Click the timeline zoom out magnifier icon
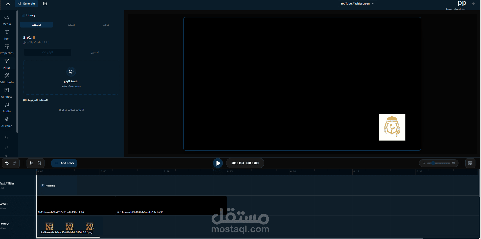The image size is (481, 239). point(424,163)
